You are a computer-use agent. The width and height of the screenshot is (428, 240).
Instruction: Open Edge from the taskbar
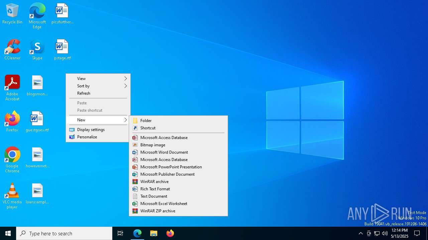137,233
